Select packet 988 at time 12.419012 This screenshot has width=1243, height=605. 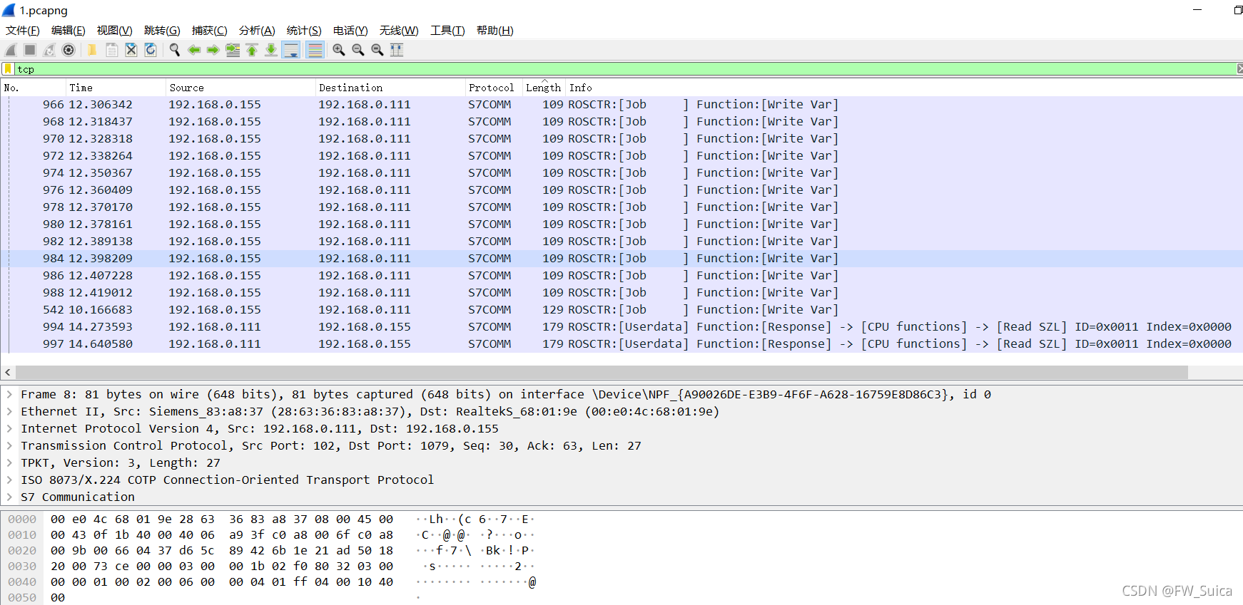tap(621, 293)
